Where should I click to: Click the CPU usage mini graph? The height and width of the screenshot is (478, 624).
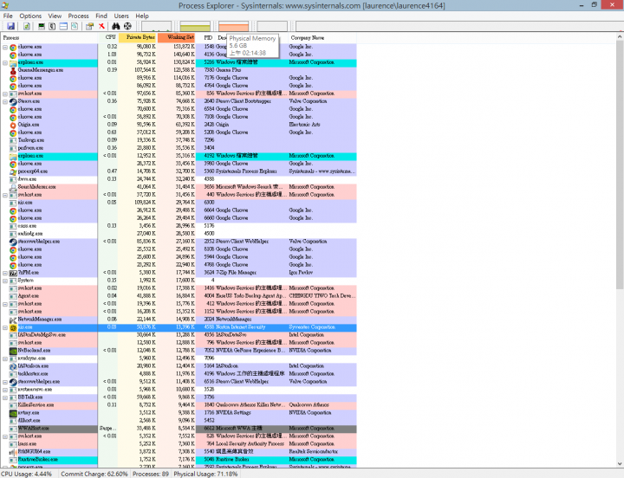156,26
